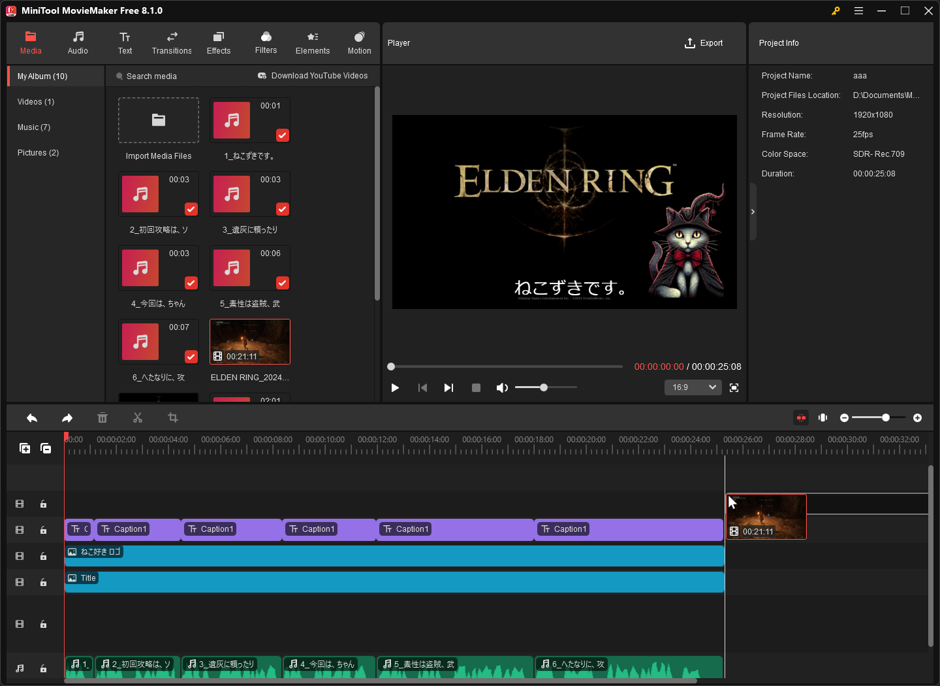Mute the player volume speaker icon

point(502,388)
